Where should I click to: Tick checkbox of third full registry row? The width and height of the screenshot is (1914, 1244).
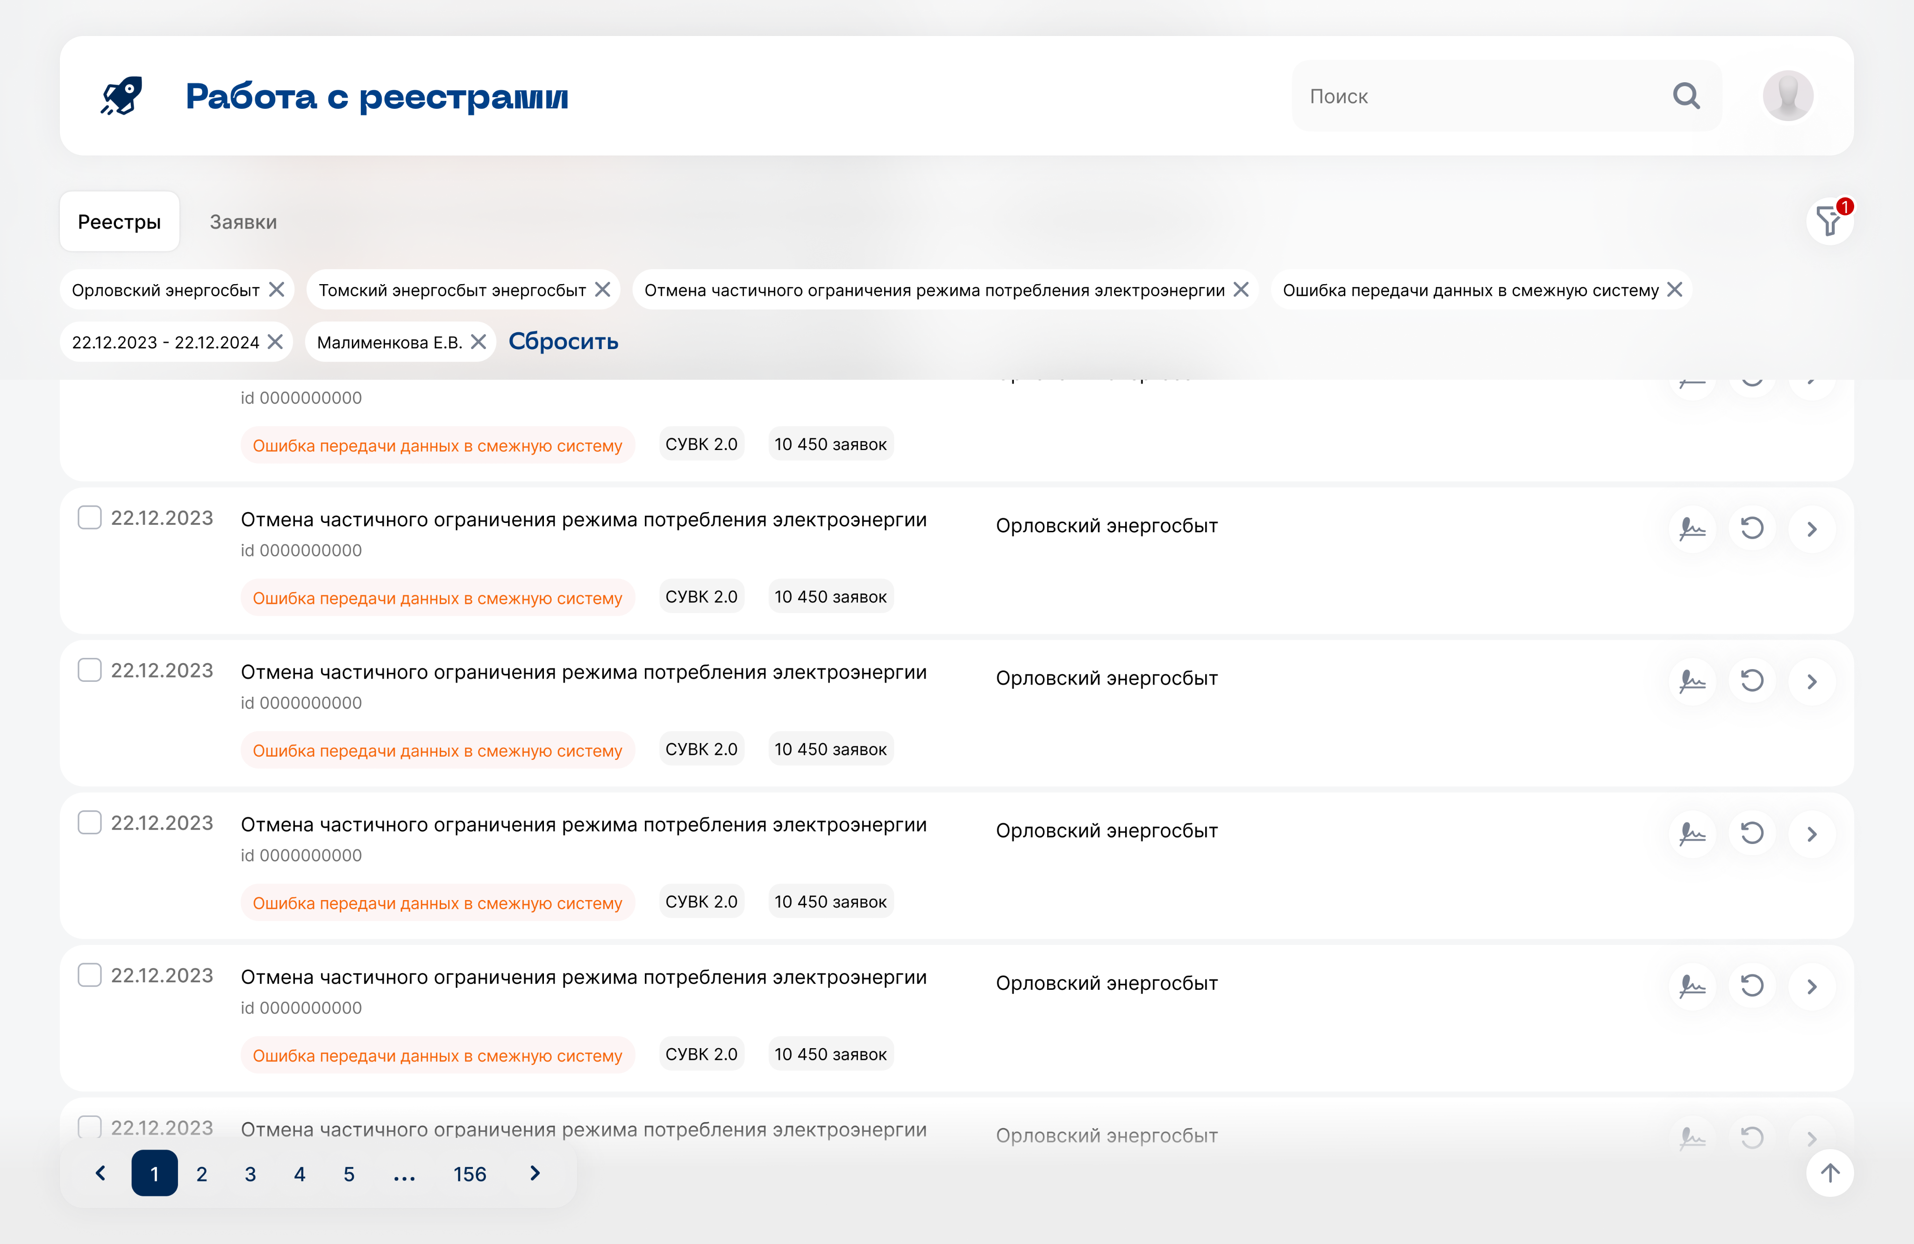pyautogui.click(x=89, y=822)
